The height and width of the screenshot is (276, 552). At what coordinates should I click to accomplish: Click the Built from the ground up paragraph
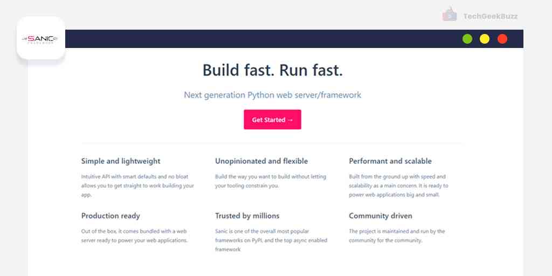(x=398, y=185)
